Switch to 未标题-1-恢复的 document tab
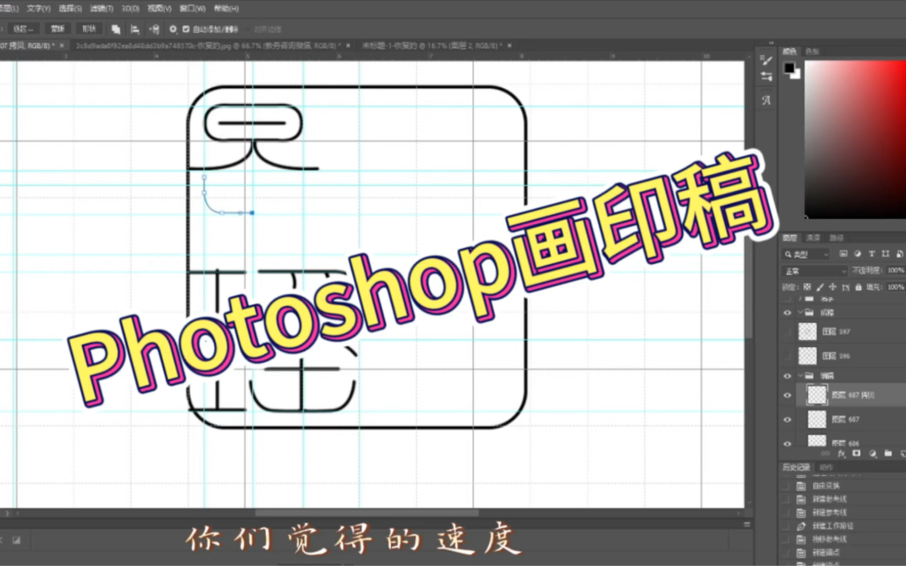 (431, 46)
